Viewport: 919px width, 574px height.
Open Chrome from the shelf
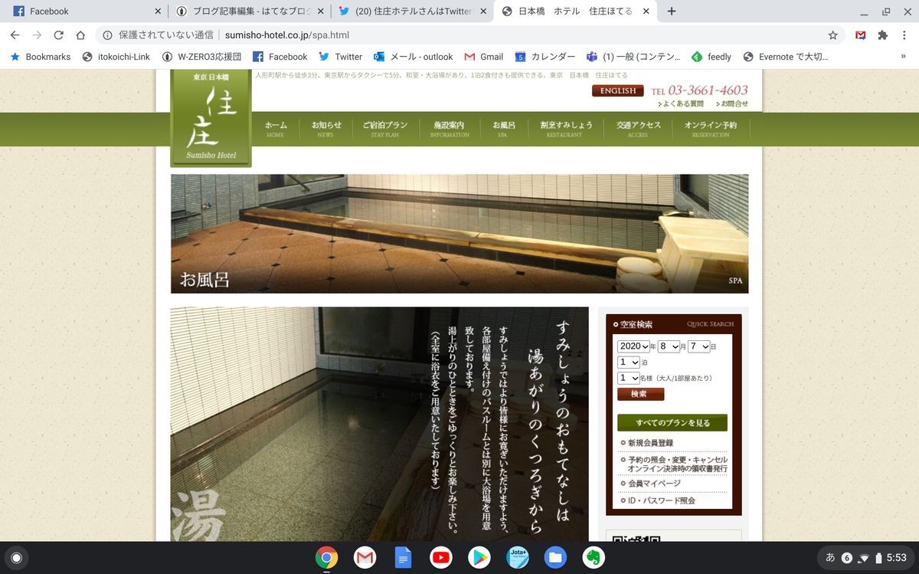pyautogui.click(x=327, y=558)
